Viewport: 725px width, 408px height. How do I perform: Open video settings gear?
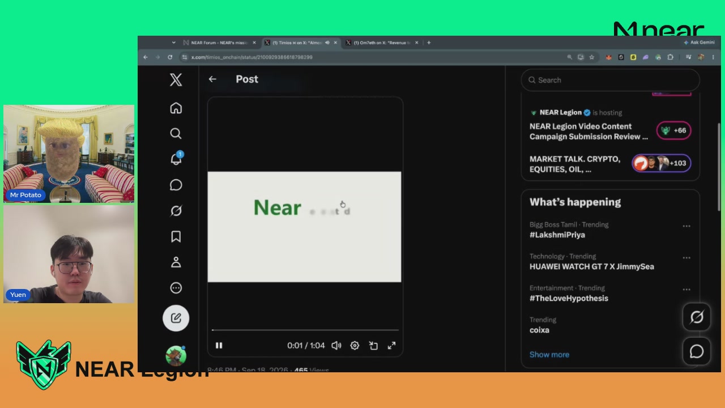click(355, 346)
